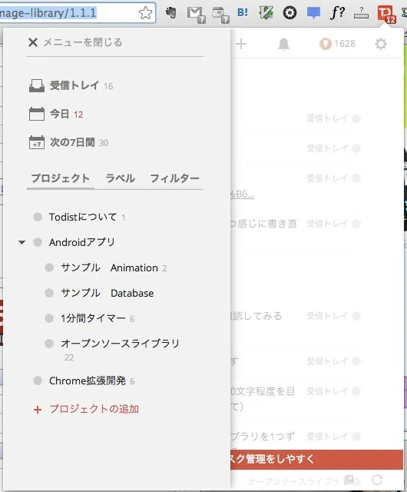Switch to the フィルター tab
407x492 pixels.
pyautogui.click(x=174, y=178)
